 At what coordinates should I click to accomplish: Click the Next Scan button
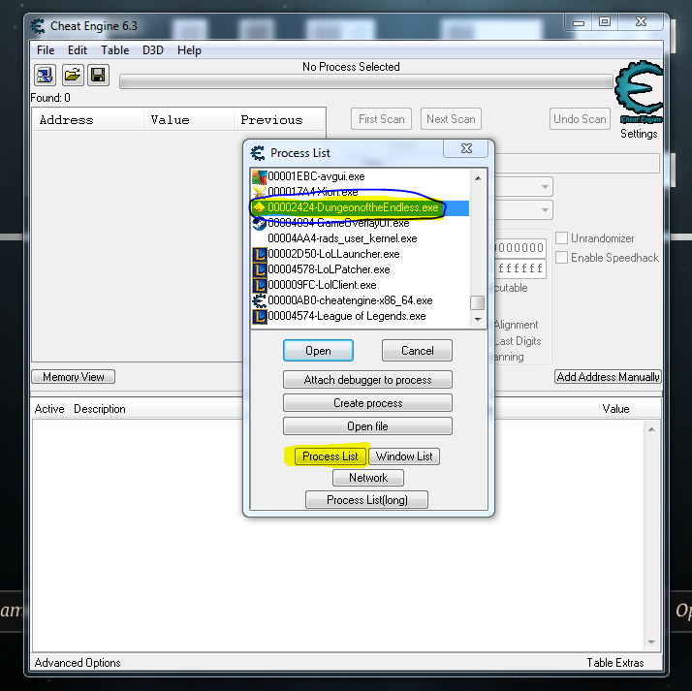coord(451,119)
